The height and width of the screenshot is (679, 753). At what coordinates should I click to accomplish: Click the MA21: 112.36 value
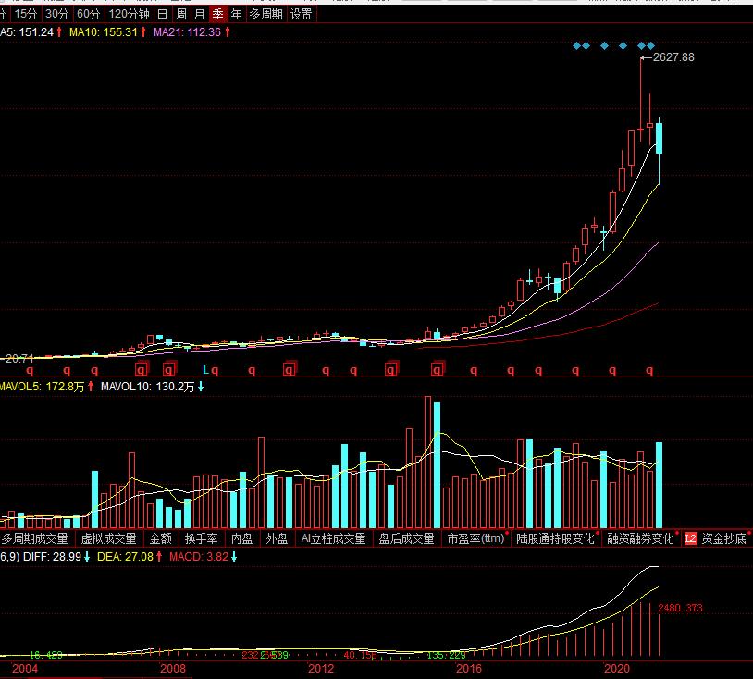[187, 32]
